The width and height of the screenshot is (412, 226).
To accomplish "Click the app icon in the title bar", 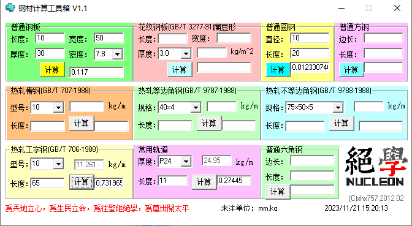I will [10, 7].
